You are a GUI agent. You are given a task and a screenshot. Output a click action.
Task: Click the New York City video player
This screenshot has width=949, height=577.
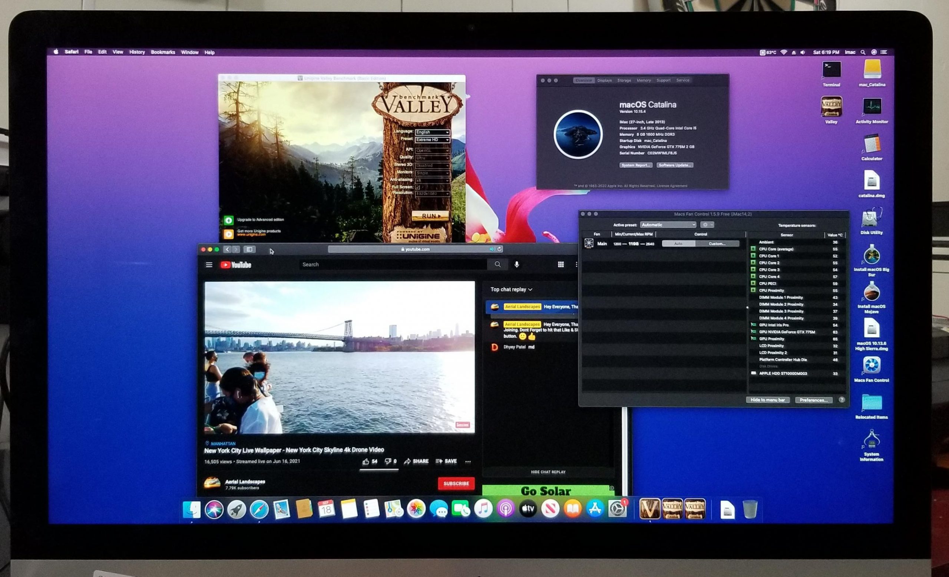click(340, 357)
